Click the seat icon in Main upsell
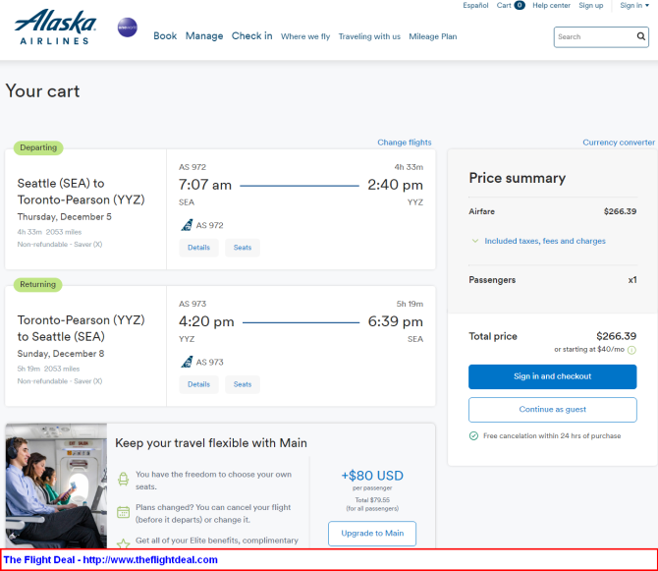This screenshot has width=658, height=571. tap(123, 479)
